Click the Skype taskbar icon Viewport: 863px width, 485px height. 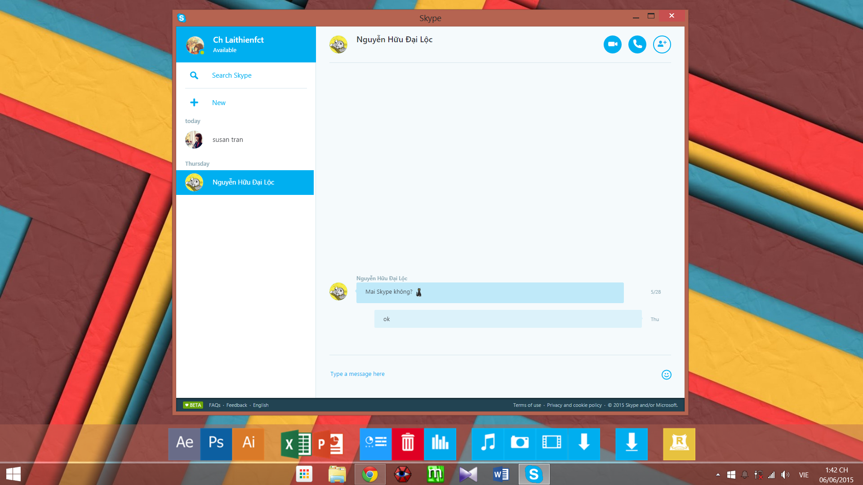click(x=534, y=474)
